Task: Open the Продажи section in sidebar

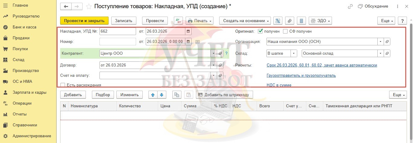Action: click(x=21, y=38)
